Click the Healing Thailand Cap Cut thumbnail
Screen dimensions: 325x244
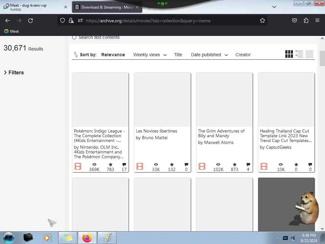[x=287, y=99]
